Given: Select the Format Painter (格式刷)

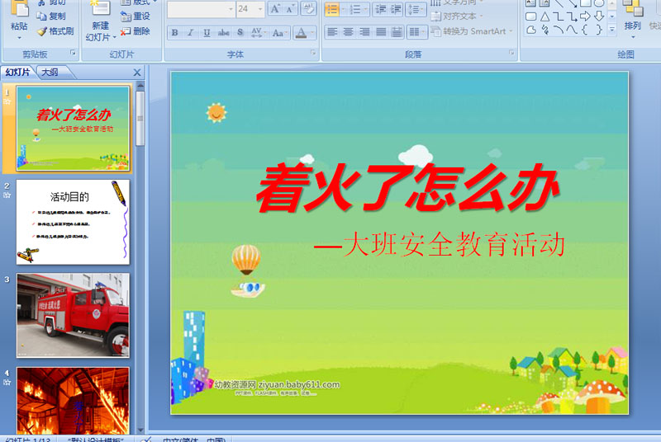Looking at the screenshot, I should tap(55, 31).
